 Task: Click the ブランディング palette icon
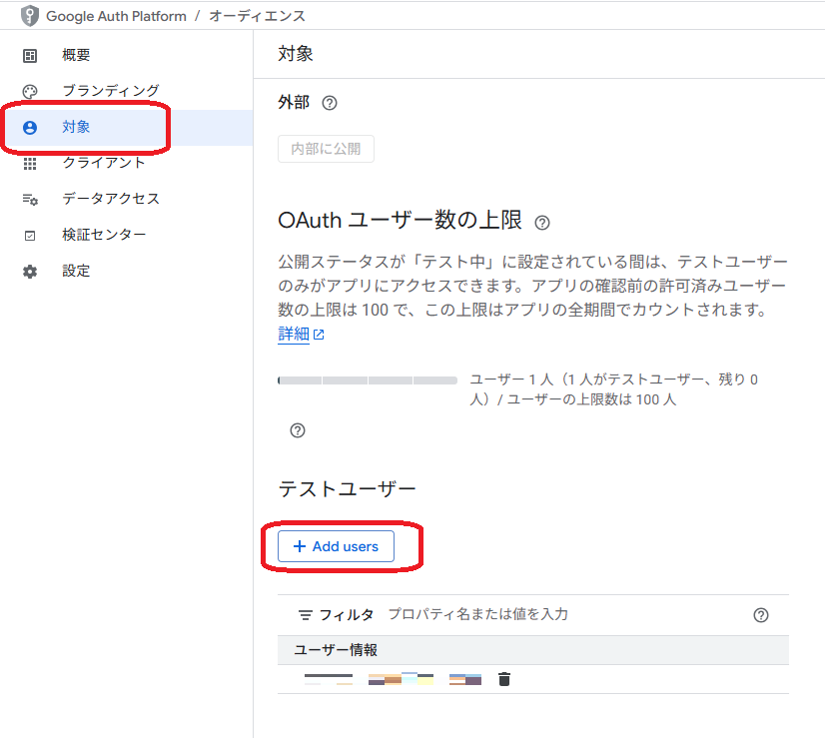pyautogui.click(x=30, y=92)
